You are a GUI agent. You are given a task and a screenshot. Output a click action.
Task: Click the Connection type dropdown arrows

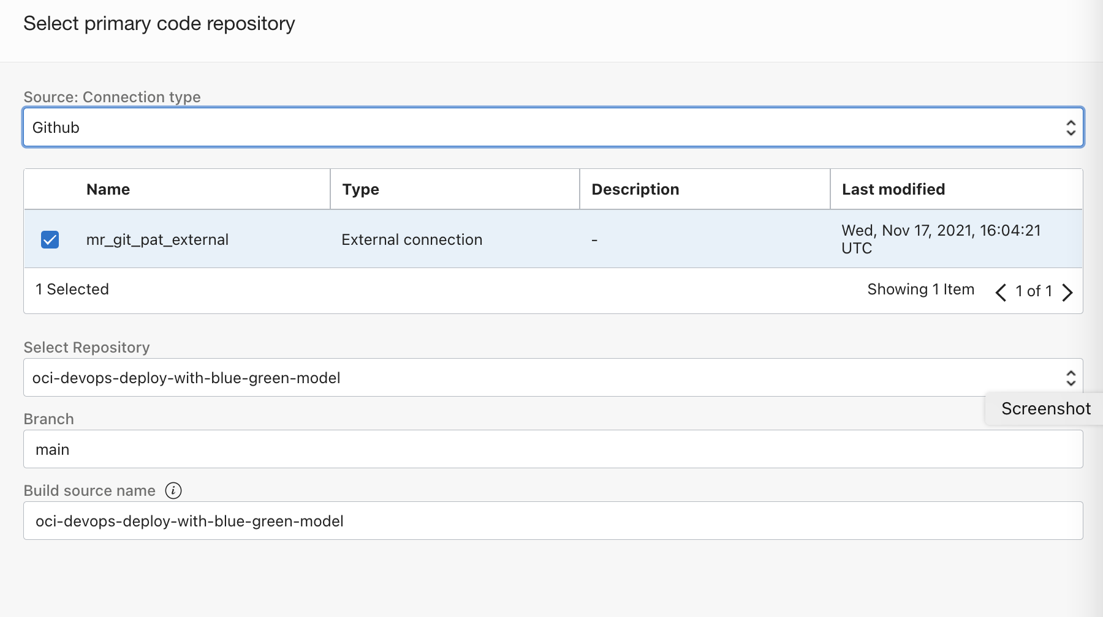tap(1071, 127)
